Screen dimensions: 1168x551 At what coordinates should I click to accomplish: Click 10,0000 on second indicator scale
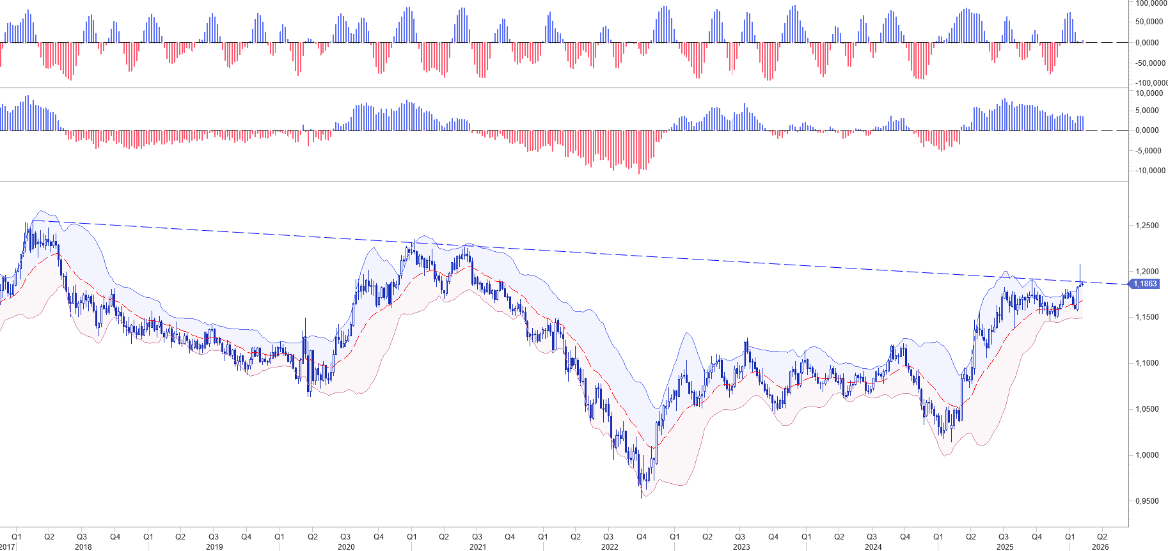pos(1149,93)
